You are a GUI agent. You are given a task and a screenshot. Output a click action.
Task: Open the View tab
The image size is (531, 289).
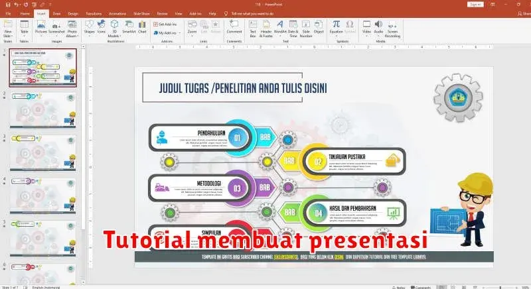pos(179,13)
